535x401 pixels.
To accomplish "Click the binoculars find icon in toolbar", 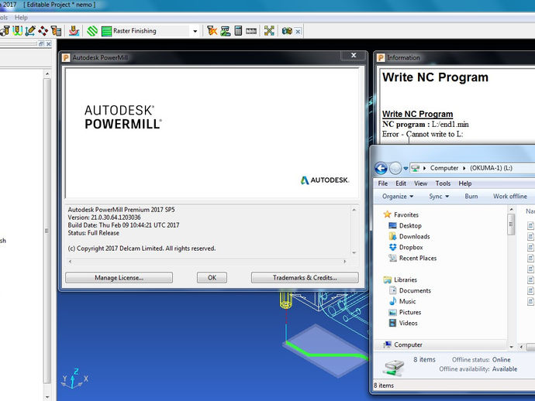I will pos(287,31).
